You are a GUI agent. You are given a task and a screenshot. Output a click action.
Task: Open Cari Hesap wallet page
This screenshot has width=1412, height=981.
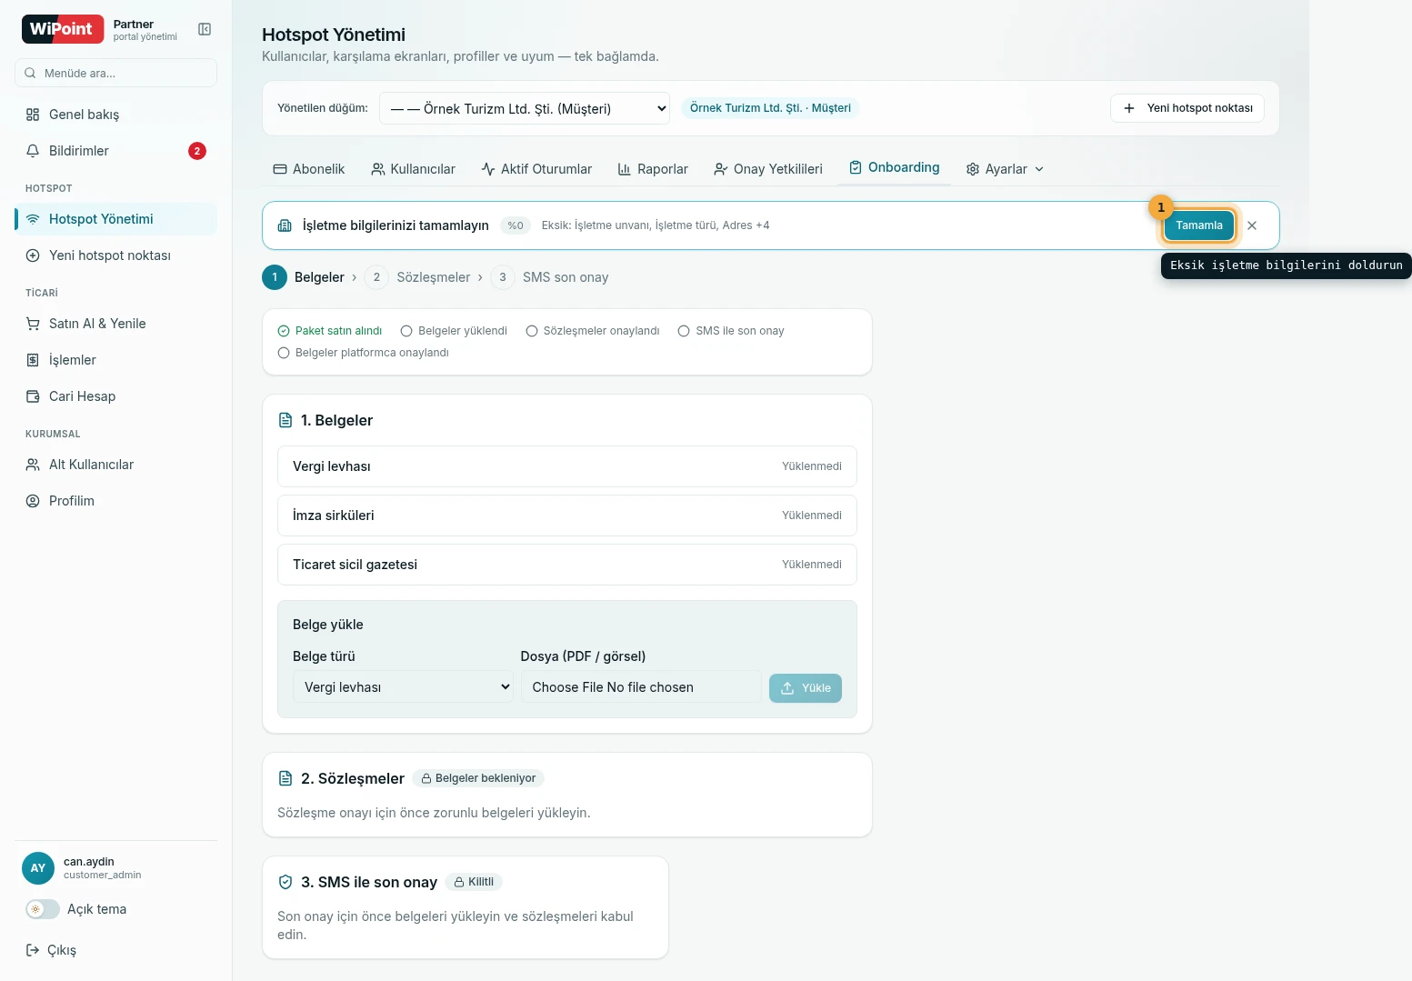pos(115,396)
